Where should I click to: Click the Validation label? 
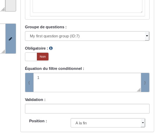(x=35, y=100)
